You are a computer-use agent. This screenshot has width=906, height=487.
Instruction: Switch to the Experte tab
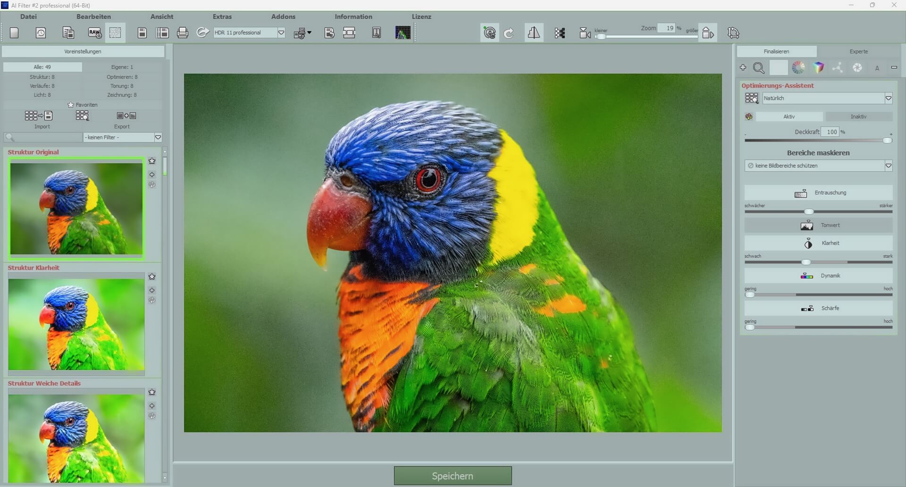tap(858, 51)
